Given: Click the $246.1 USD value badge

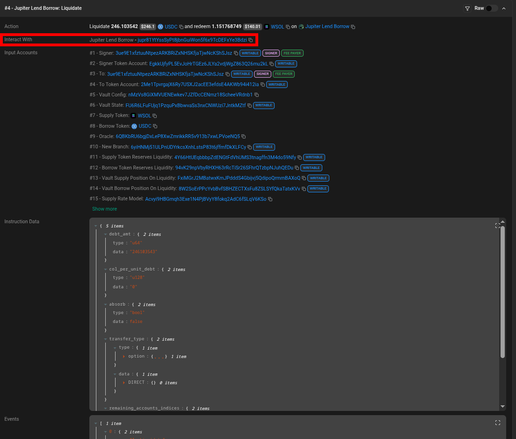Looking at the screenshot, I should 148,27.
